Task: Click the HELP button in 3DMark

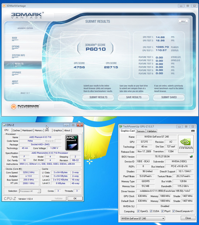Action: tap(183, 21)
